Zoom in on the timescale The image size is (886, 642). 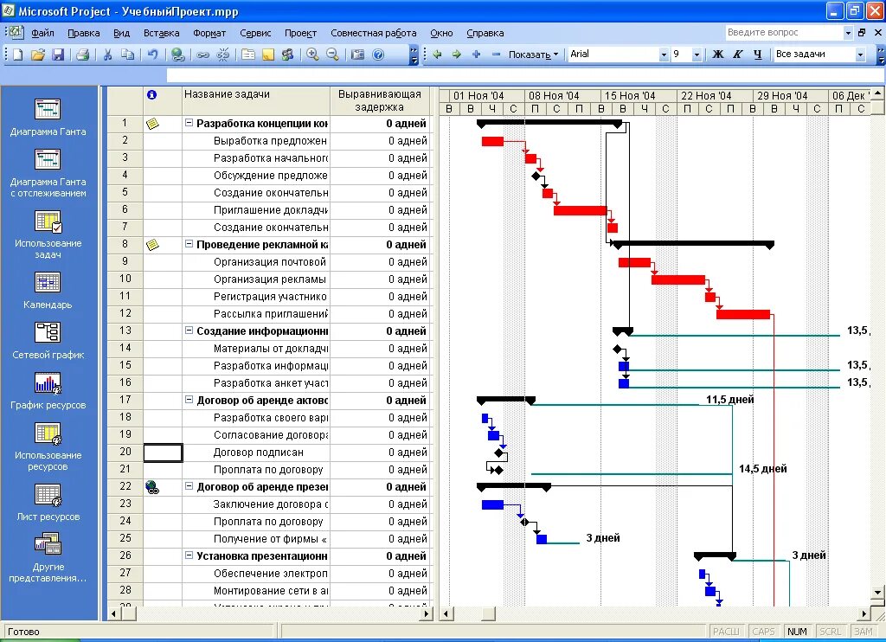coord(312,55)
